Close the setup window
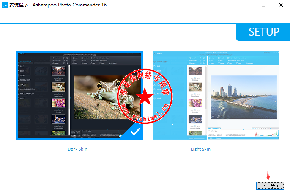 281,5
